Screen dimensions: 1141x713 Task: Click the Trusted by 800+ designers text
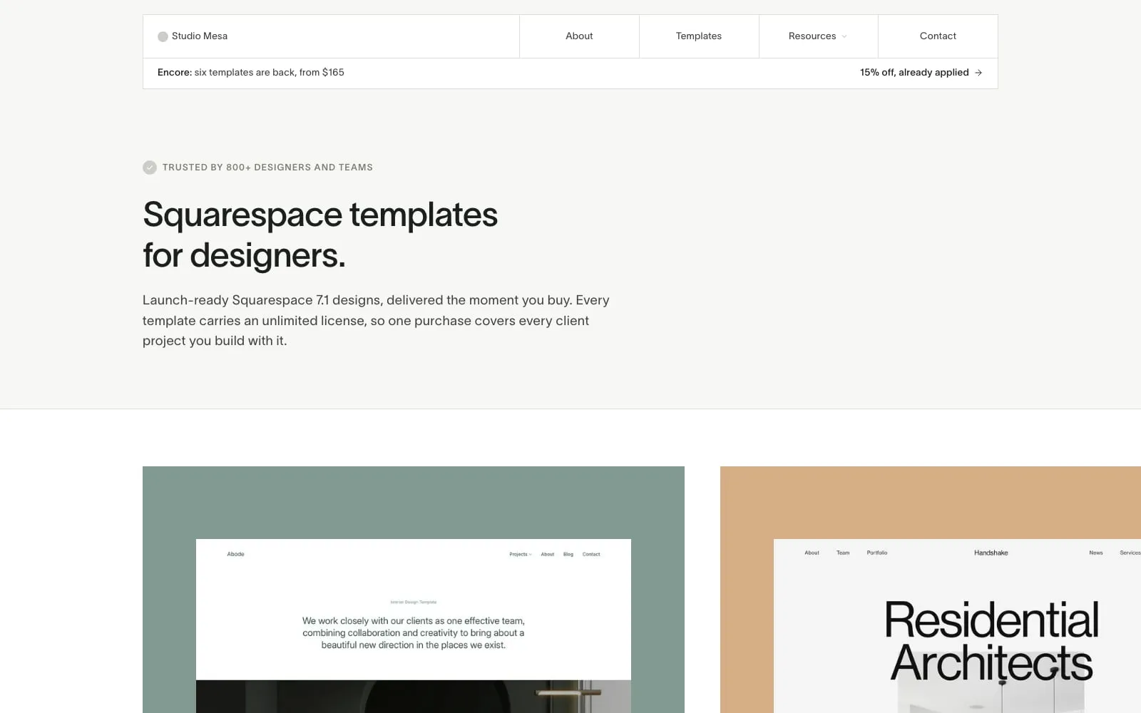tap(267, 168)
